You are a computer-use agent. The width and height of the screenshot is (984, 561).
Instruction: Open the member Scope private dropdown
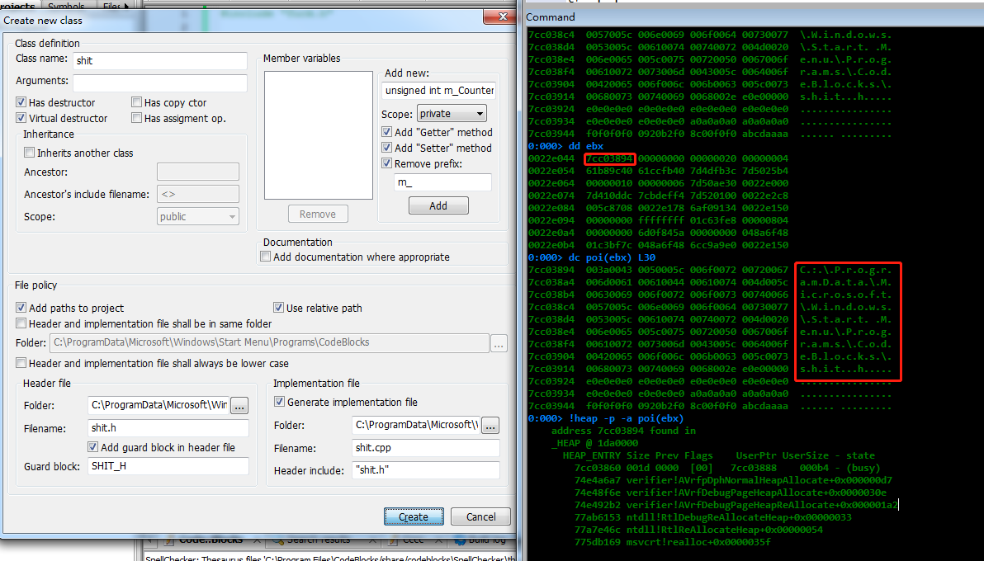[452, 114]
